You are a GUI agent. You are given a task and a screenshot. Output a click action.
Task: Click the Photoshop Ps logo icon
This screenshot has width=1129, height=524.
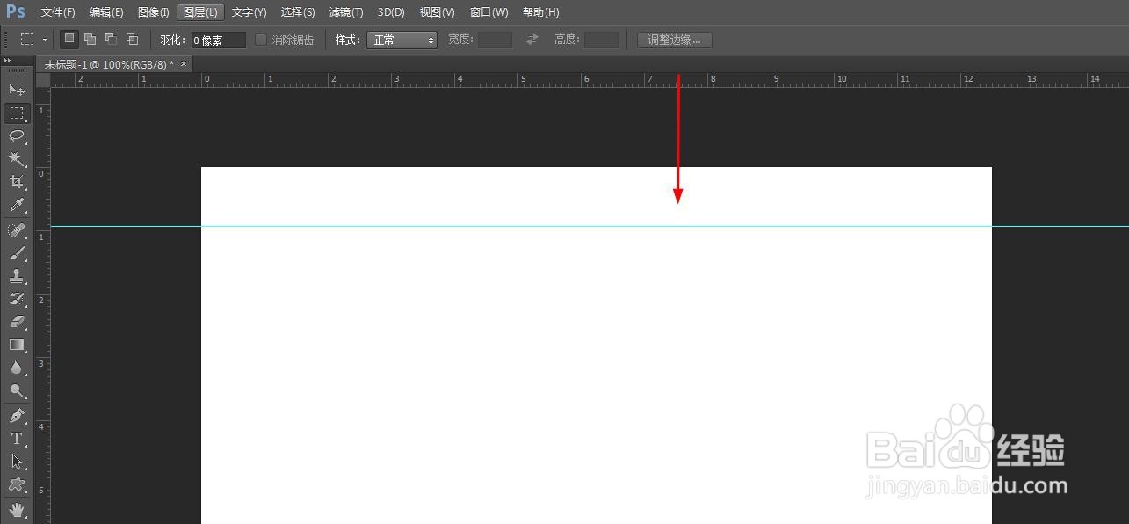[16, 11]
